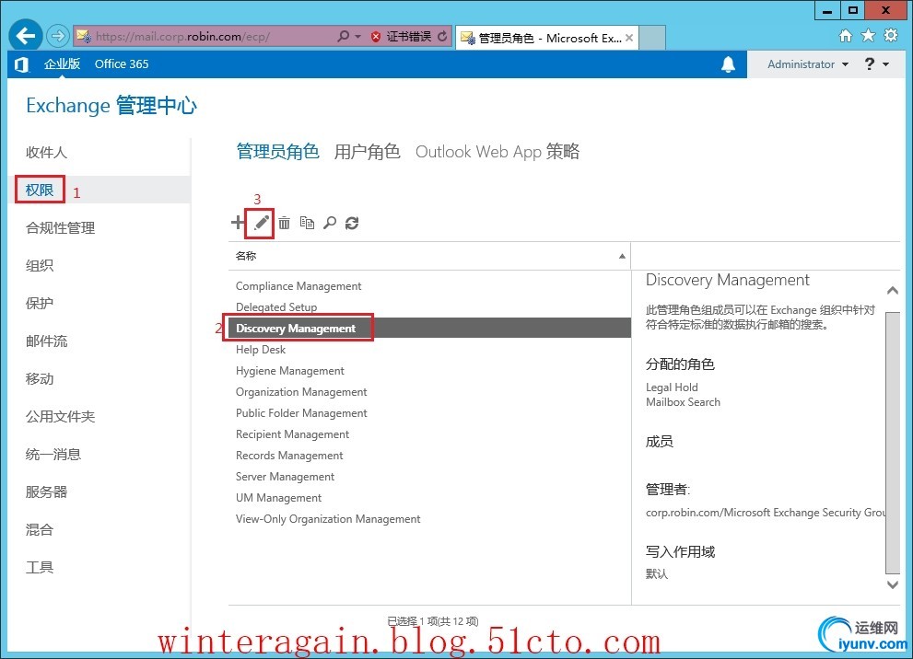The width and height of the screenshot is (913, 659).
Task: Click the corp.robin.com/Microsoft Exchange Security manager entry
Action: (766, 513)
